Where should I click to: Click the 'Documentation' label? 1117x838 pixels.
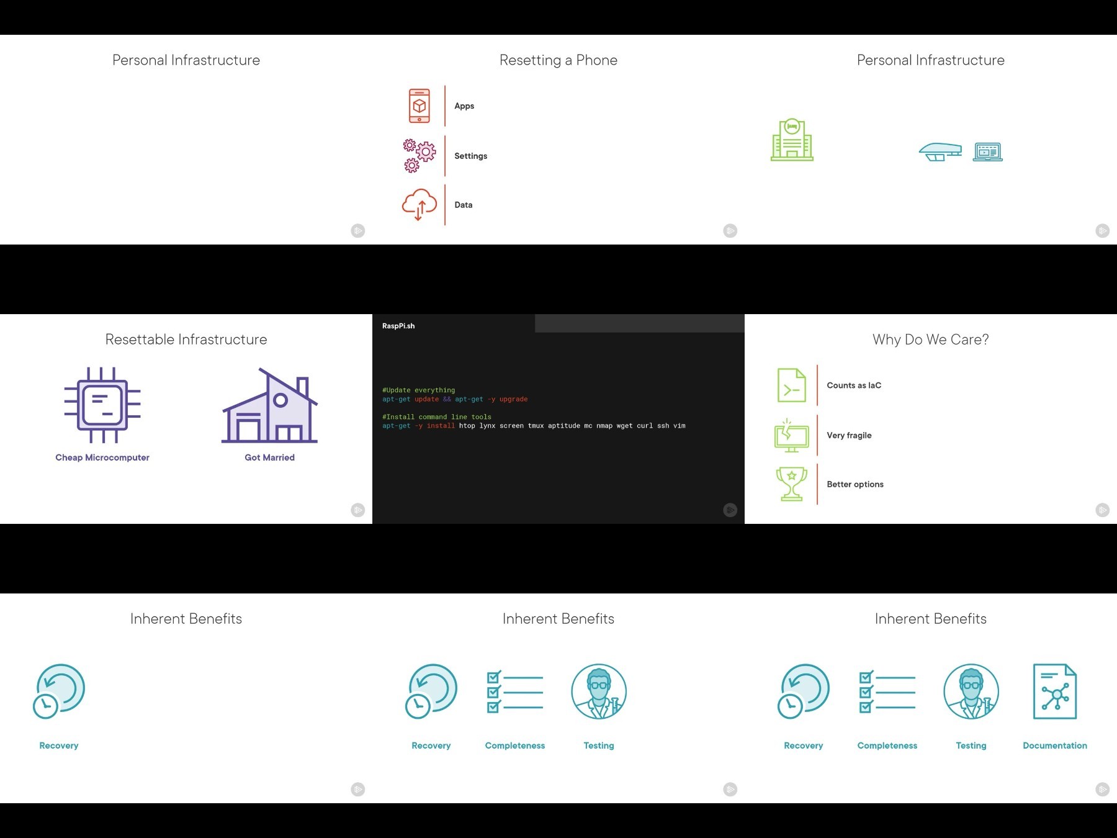tap(1055, 746)
